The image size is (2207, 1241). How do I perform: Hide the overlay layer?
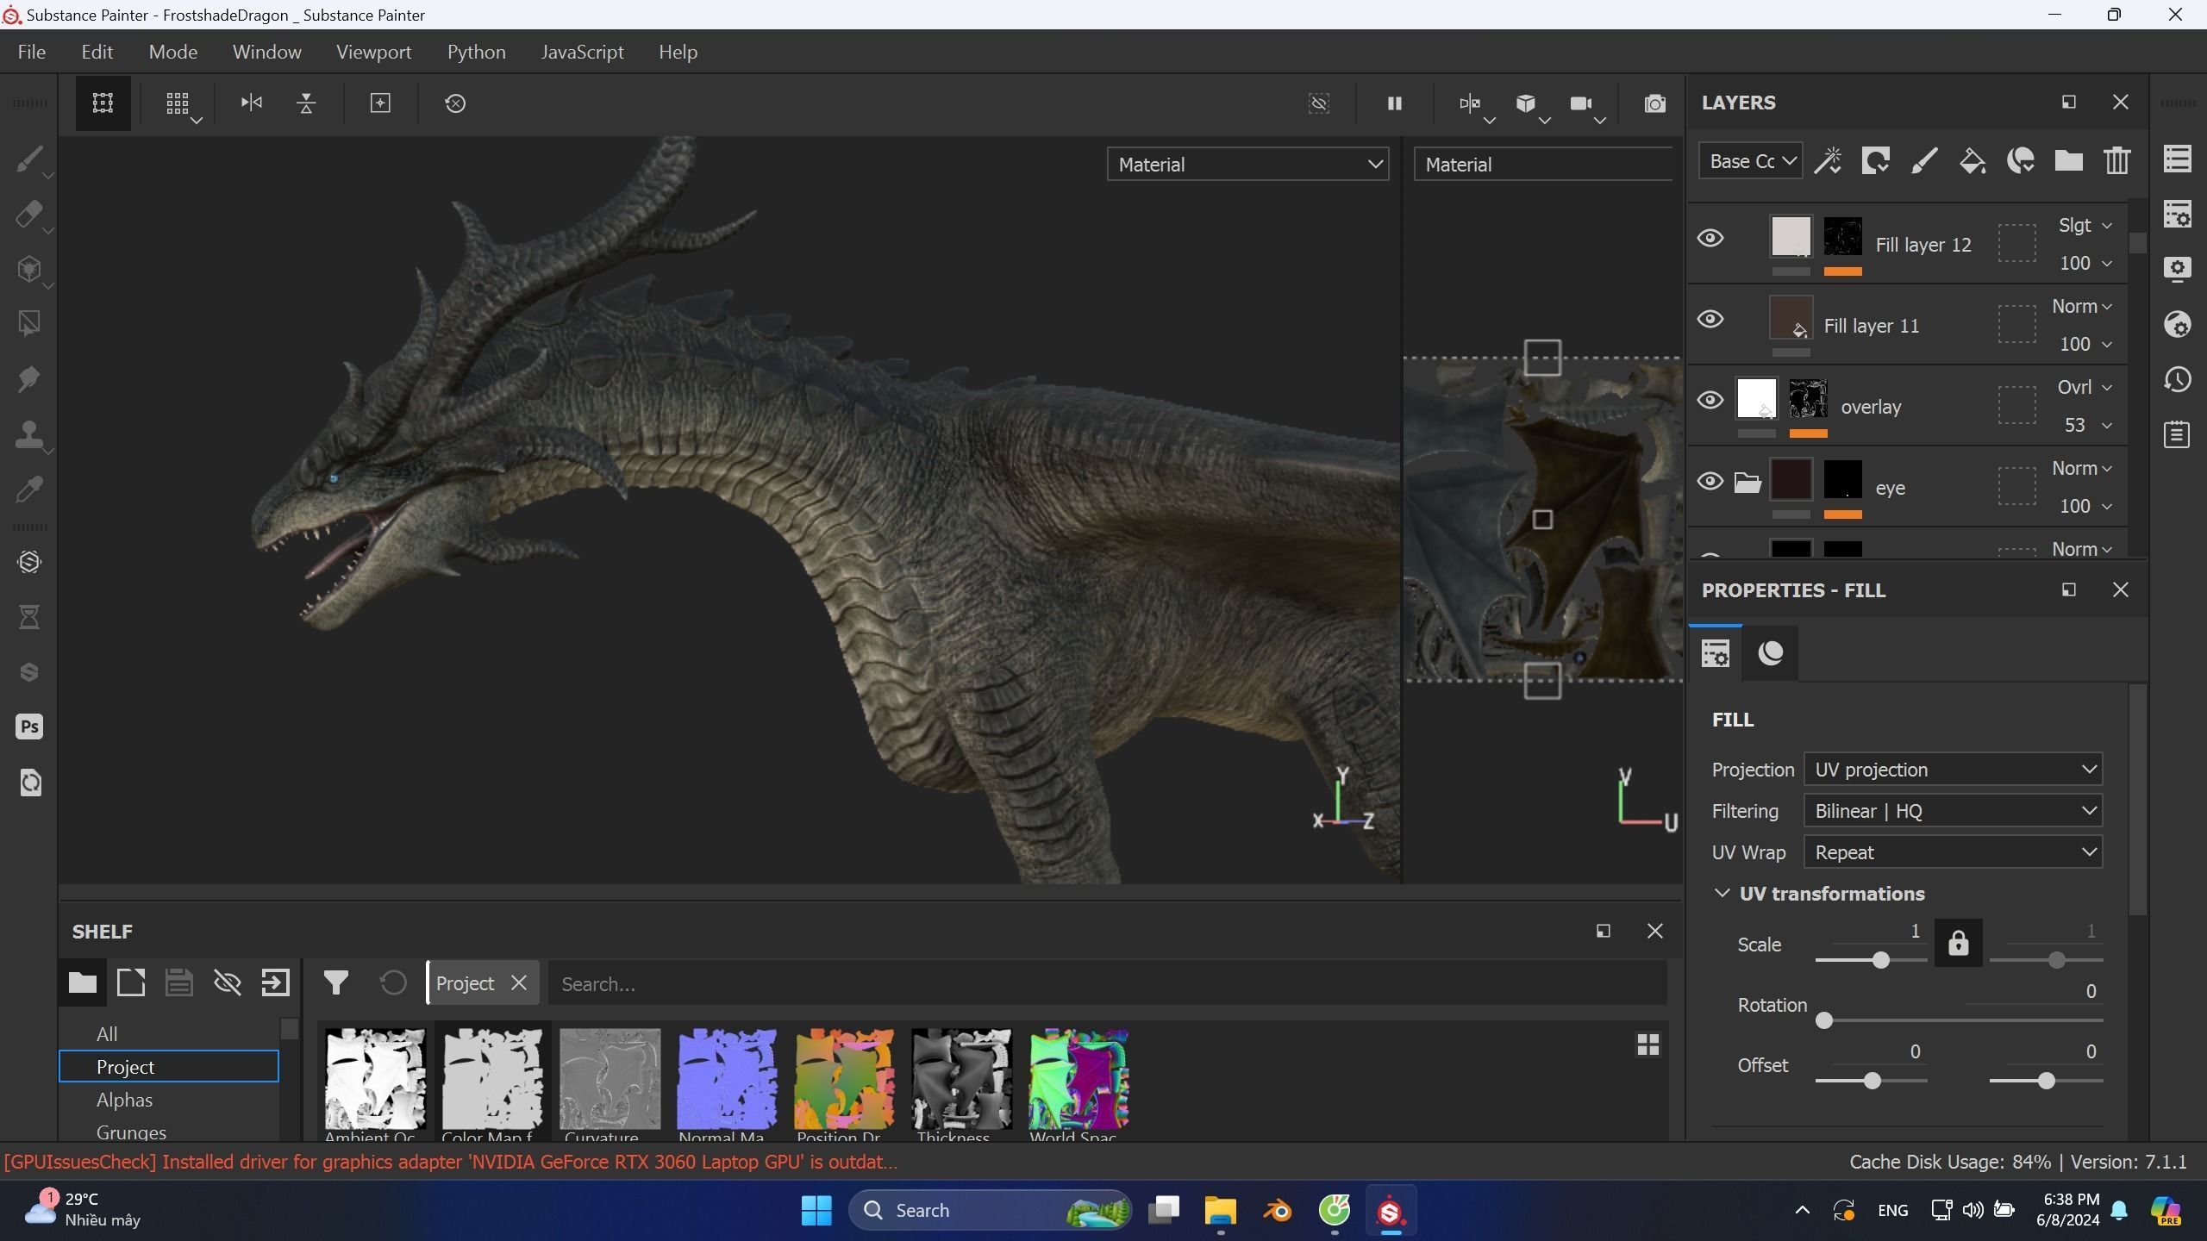[1710, 400]
